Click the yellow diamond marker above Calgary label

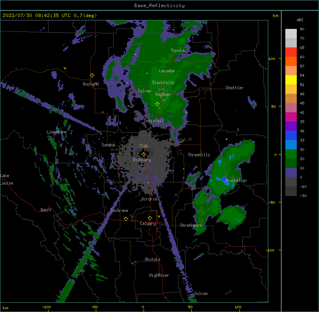(x=150, y=218)
